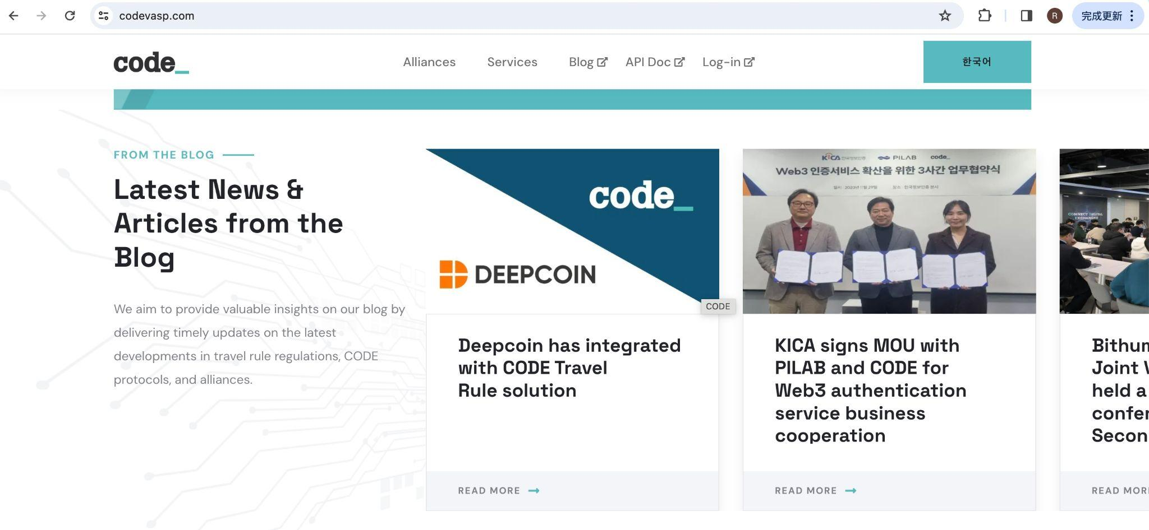Open the browser side panel icon
The width and height of the screenshot is (1149, 530).
[1027, 16]
